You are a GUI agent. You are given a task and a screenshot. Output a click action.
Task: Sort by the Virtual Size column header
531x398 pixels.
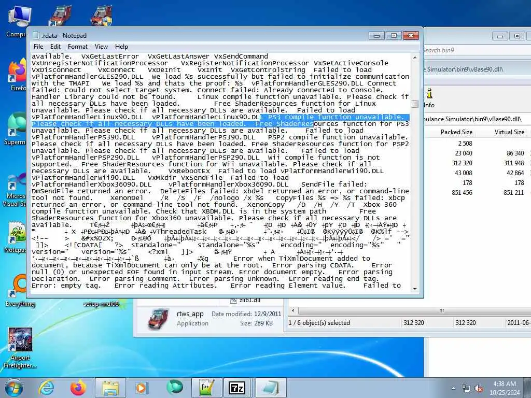point(509,132)
